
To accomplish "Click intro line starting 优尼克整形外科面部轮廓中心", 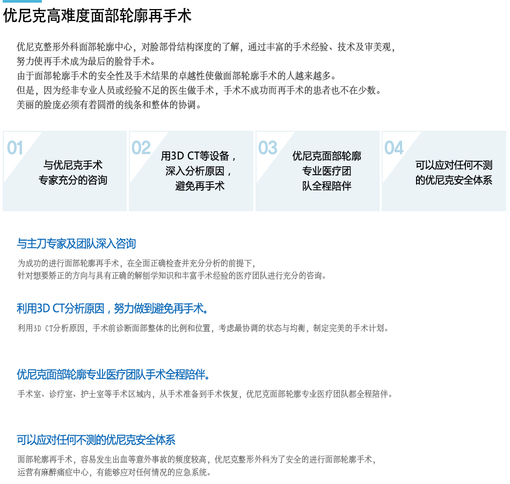I will point(206,47).
